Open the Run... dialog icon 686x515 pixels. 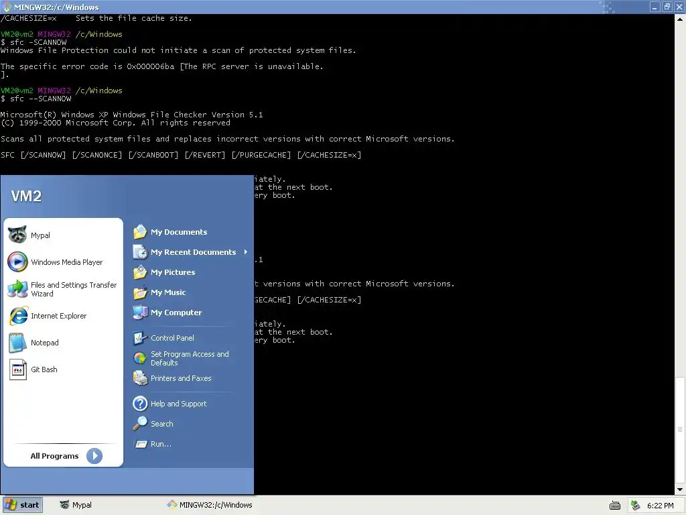[141, 444]
